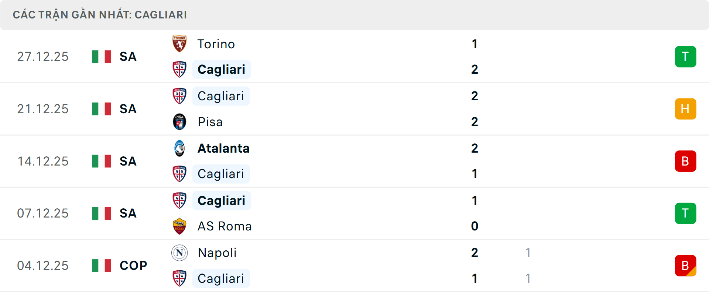Image resolution: width=709 pixels, height=292 pixels.
Task: Open the Napoli team link
Action: (x=217, y=253)
